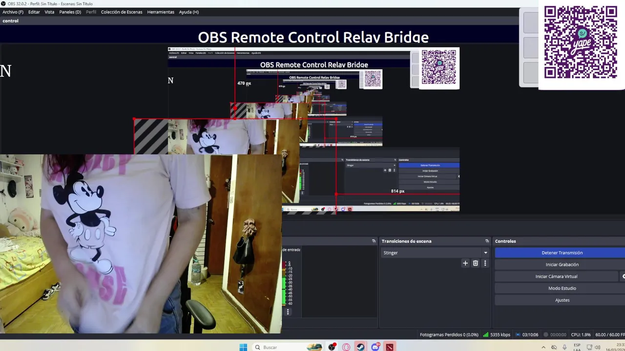Open transition properties three-dot menu
The image size is (625, 351).
[x=485, y=263]
